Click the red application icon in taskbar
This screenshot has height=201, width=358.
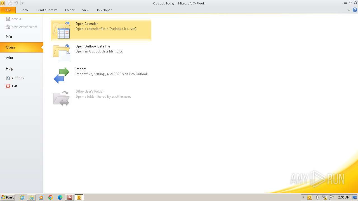[70, 197]
